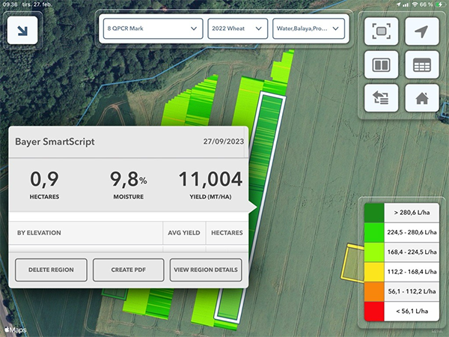449x337 pixels.
Task: Tap the location arrow navigation icon
Action: [422, 31]
